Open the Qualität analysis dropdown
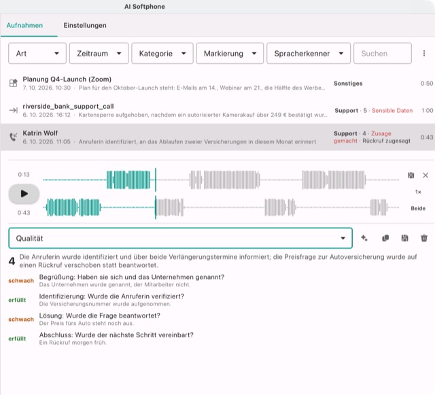The height and width of the screenshot is (395, 435). [180, 238]
